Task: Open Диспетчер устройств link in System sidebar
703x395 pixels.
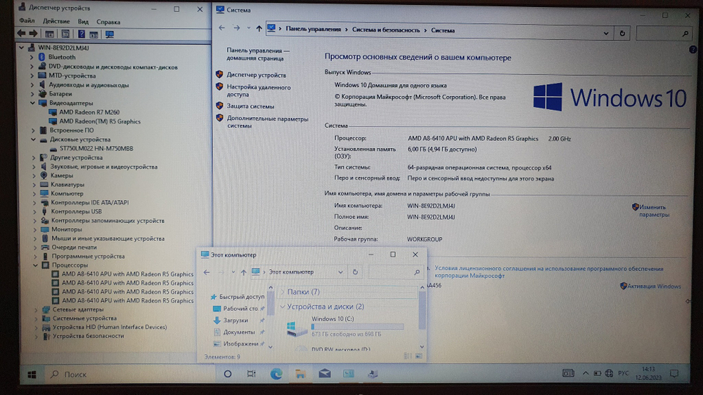Action: point(256,75)
